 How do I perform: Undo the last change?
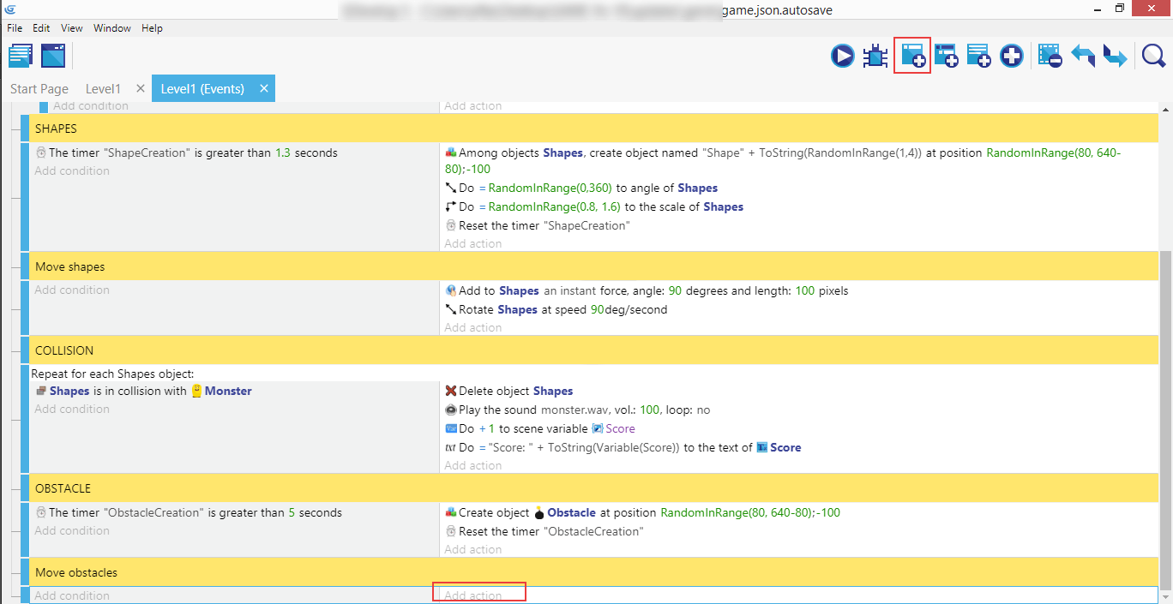[1082, 57]
